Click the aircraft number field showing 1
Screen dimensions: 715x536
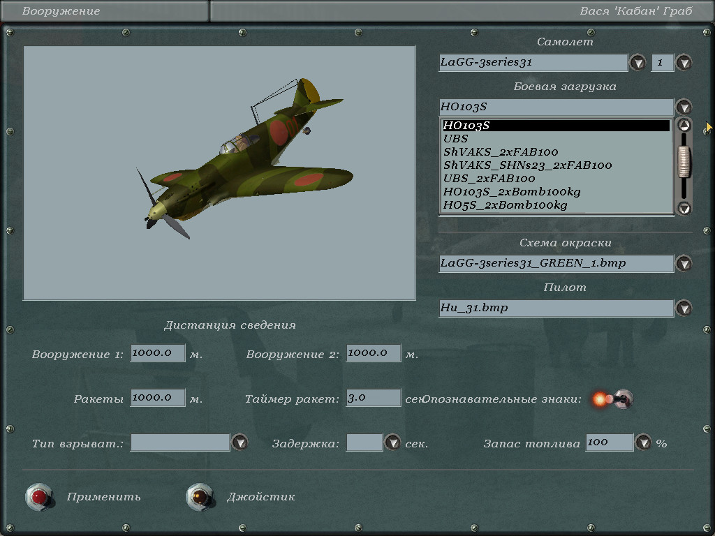[663, 62]
